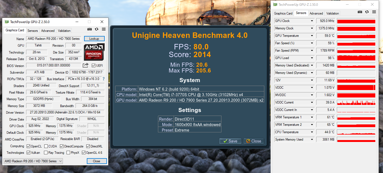Click the GPU Name field

tap(54, 39)
